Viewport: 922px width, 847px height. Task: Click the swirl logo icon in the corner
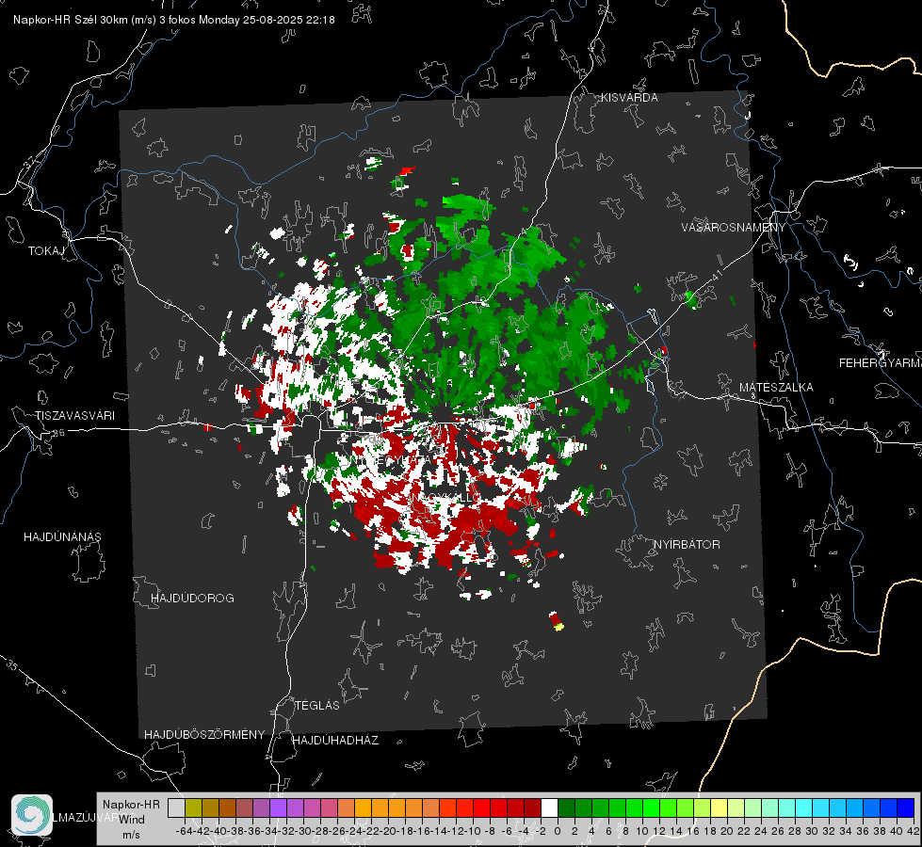pyautogui.click(x=32, y=815)
